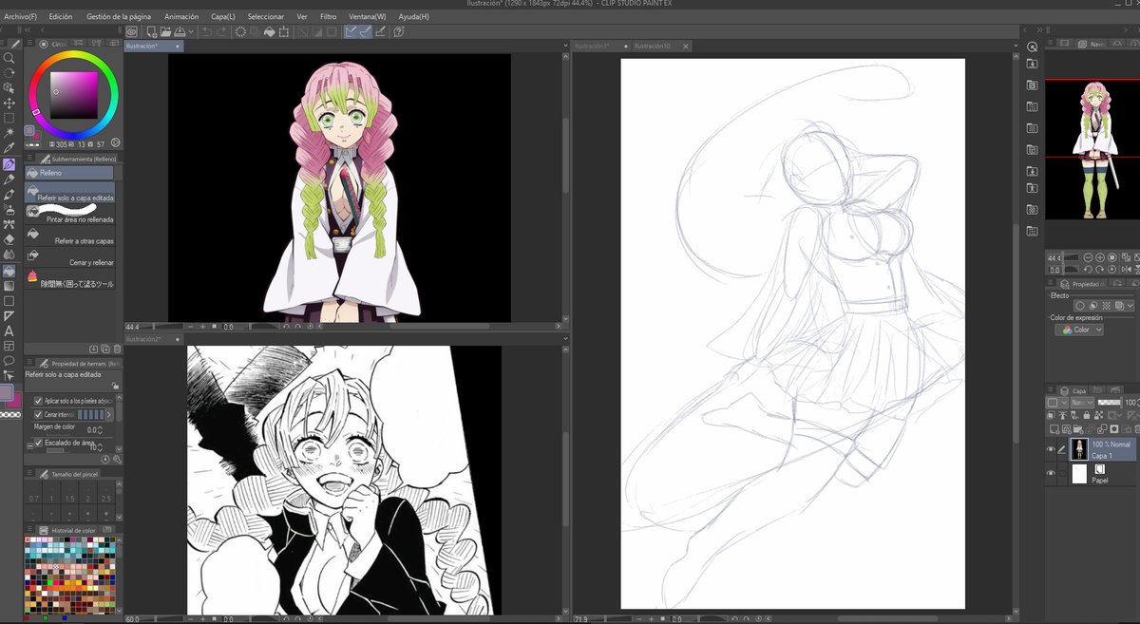Open the Subherramienta panel menu
The width and height of the screenshot is (1140, 624).
pyautogui.click(x=29, y=158)
